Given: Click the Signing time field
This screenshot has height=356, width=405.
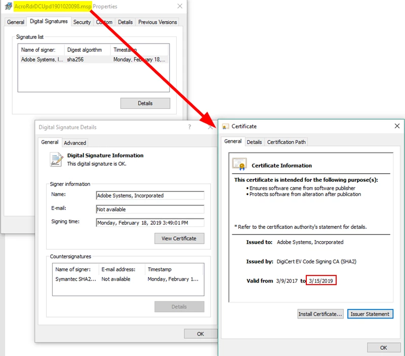Looking at the screenshot, I should 150,223.
